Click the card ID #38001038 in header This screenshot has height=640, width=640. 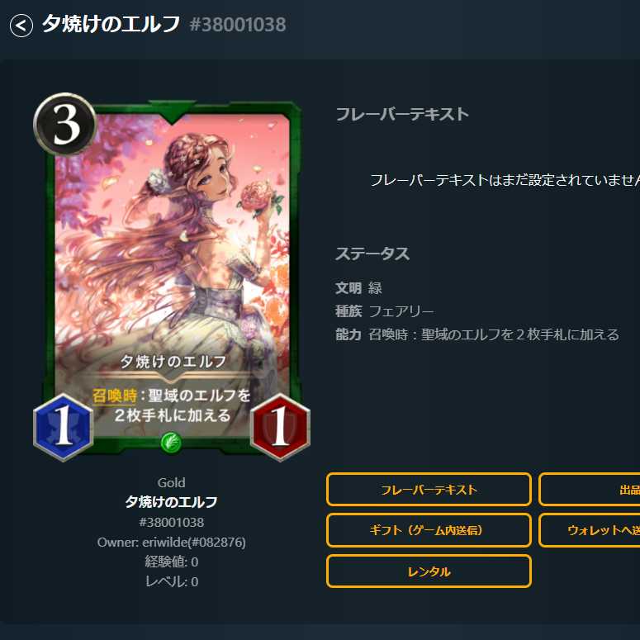[238, 25]
